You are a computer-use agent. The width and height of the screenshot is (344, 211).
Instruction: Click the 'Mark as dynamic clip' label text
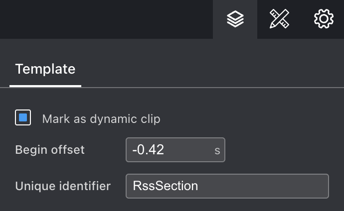click(x=101, y=119)
